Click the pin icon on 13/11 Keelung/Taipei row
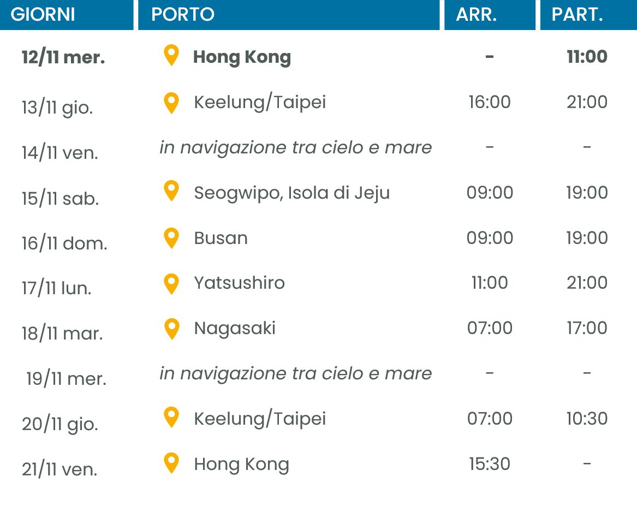The image size is (637, 506). click(171, 103)
